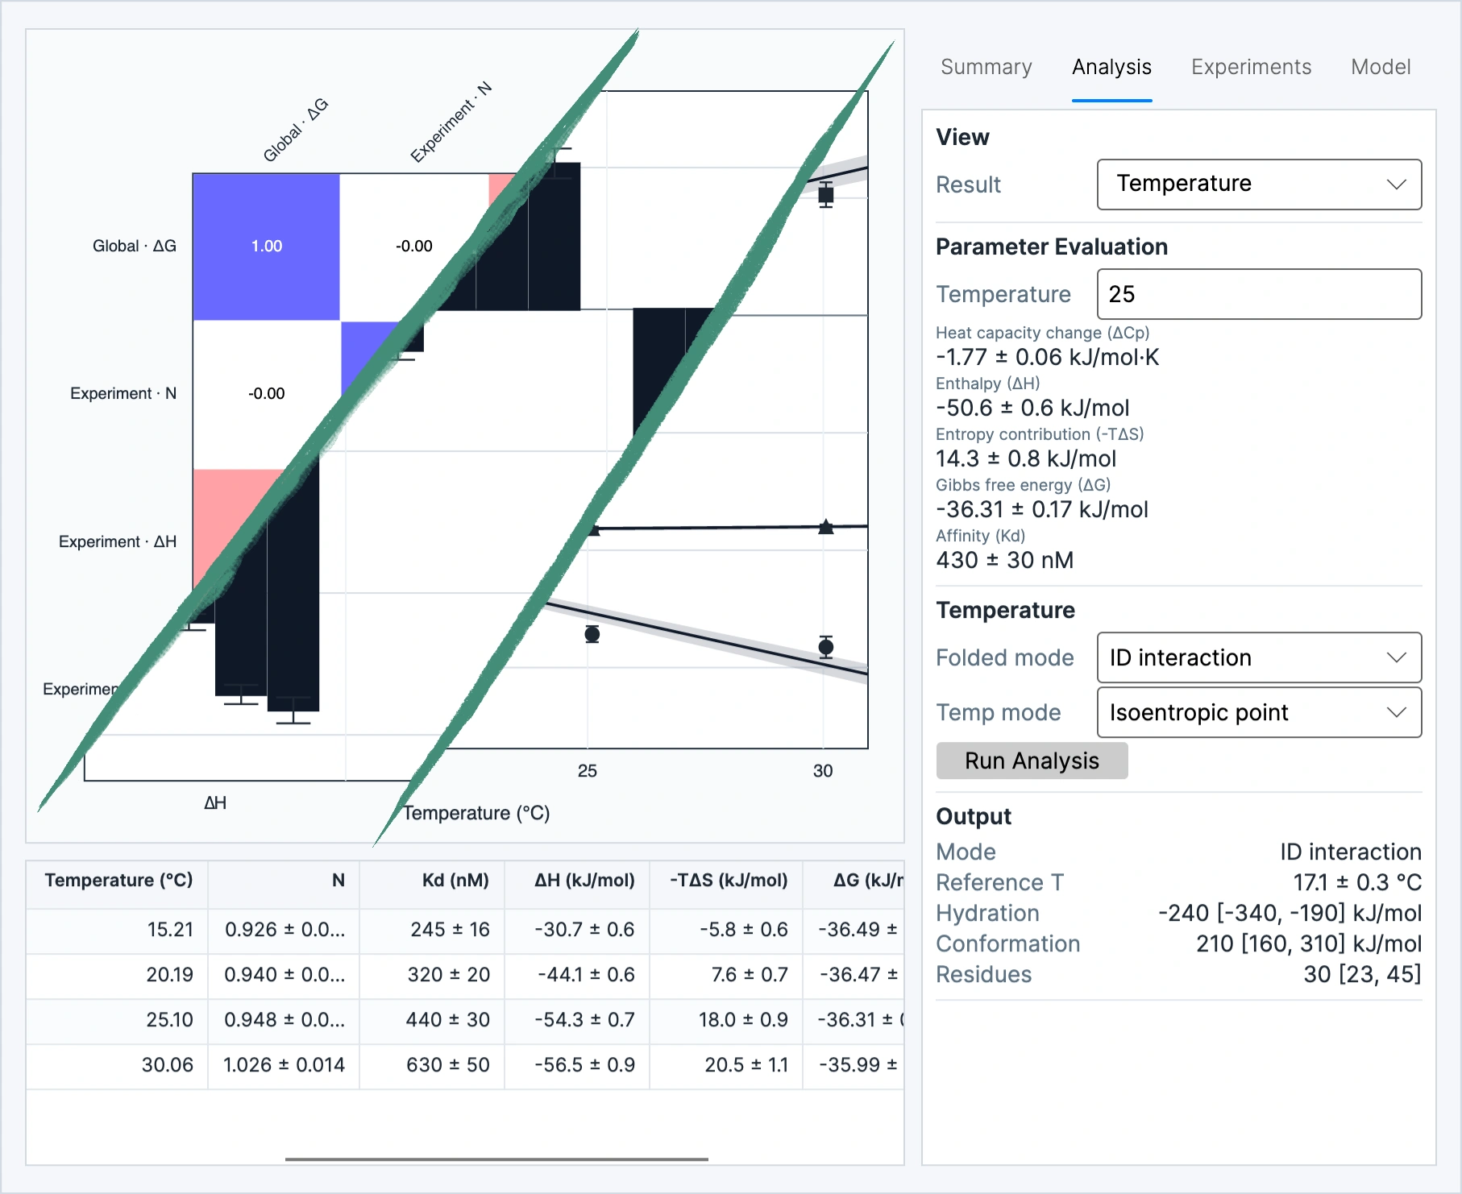This screenshot has width=1462, height=1194.
Task: Switch to the Summary tab
Action: (986, 67)
